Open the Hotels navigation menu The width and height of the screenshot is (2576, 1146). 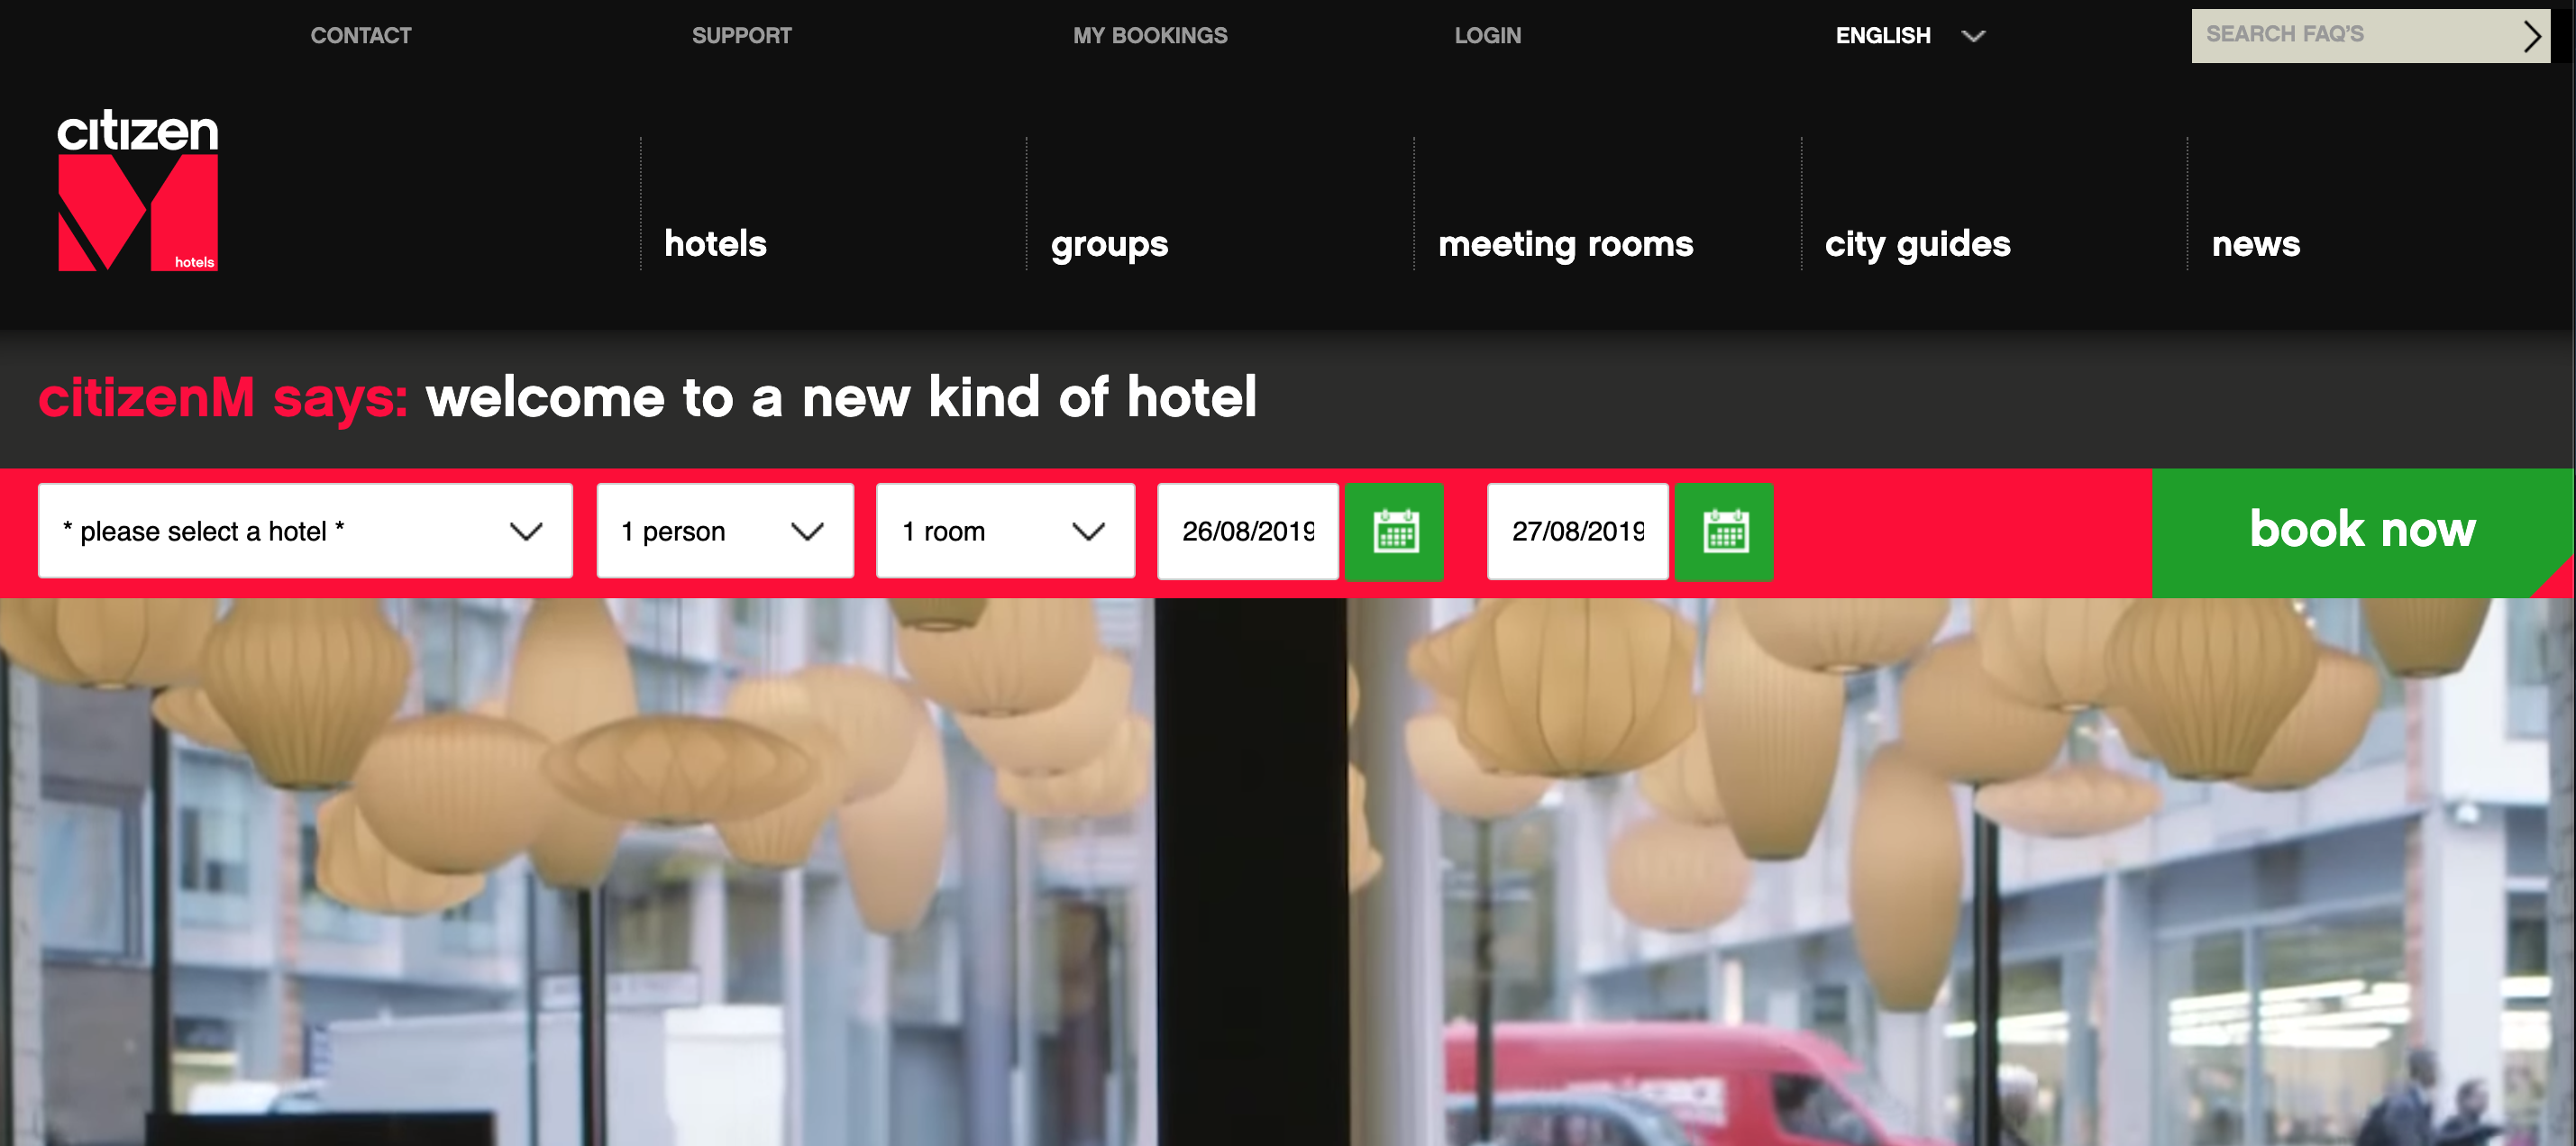tap(717, 241)
